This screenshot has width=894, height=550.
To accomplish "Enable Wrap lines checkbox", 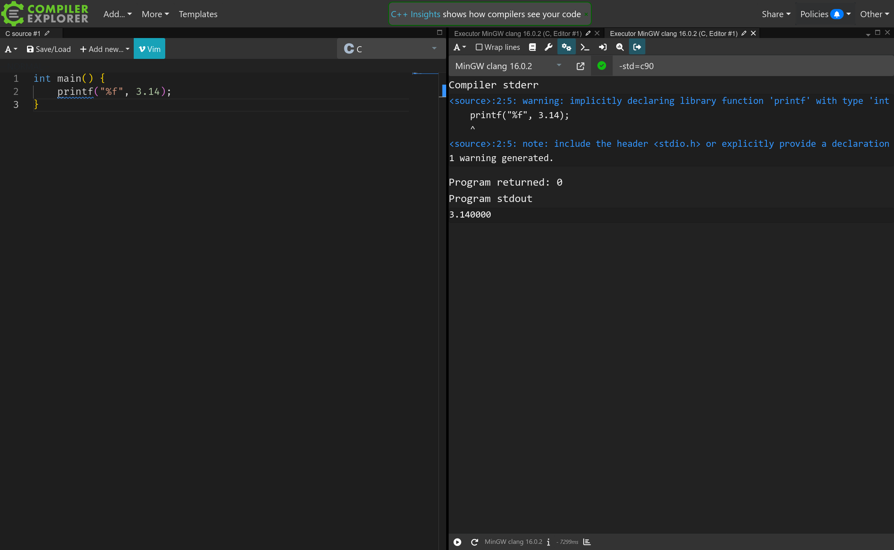I will click(479, 47).
